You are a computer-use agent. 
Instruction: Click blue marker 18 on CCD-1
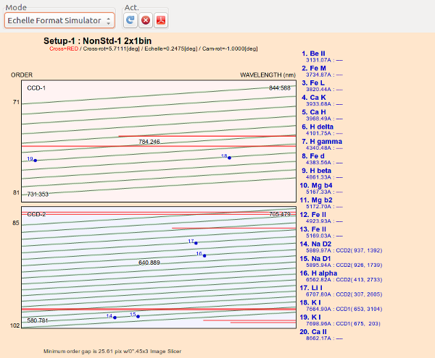point(229,158)
